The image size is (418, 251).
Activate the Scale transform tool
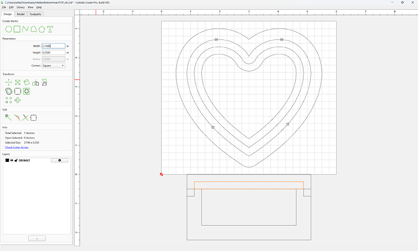18,82
